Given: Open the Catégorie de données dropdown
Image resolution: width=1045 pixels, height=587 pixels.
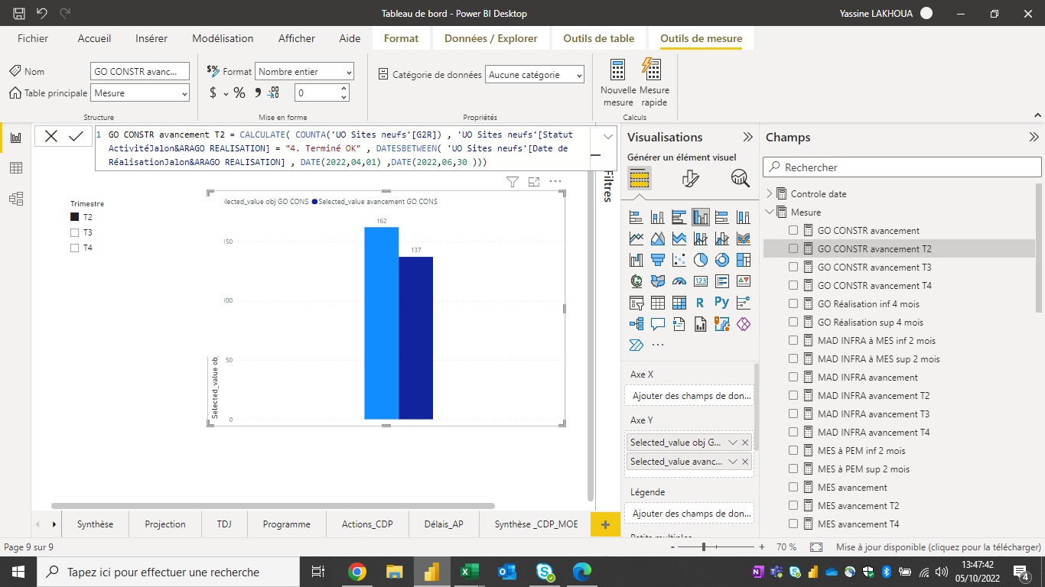Looking at the screenshot, I should [x=535, y=75].
